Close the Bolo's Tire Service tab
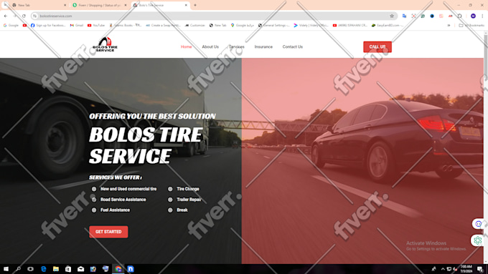The width and height of the screenshot is (488, 274). (x=186, y=5)
